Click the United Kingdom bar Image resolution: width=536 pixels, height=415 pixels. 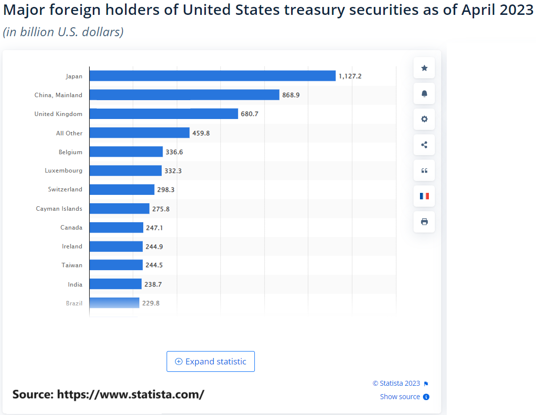pyautogui.click(x=164, y=114)
